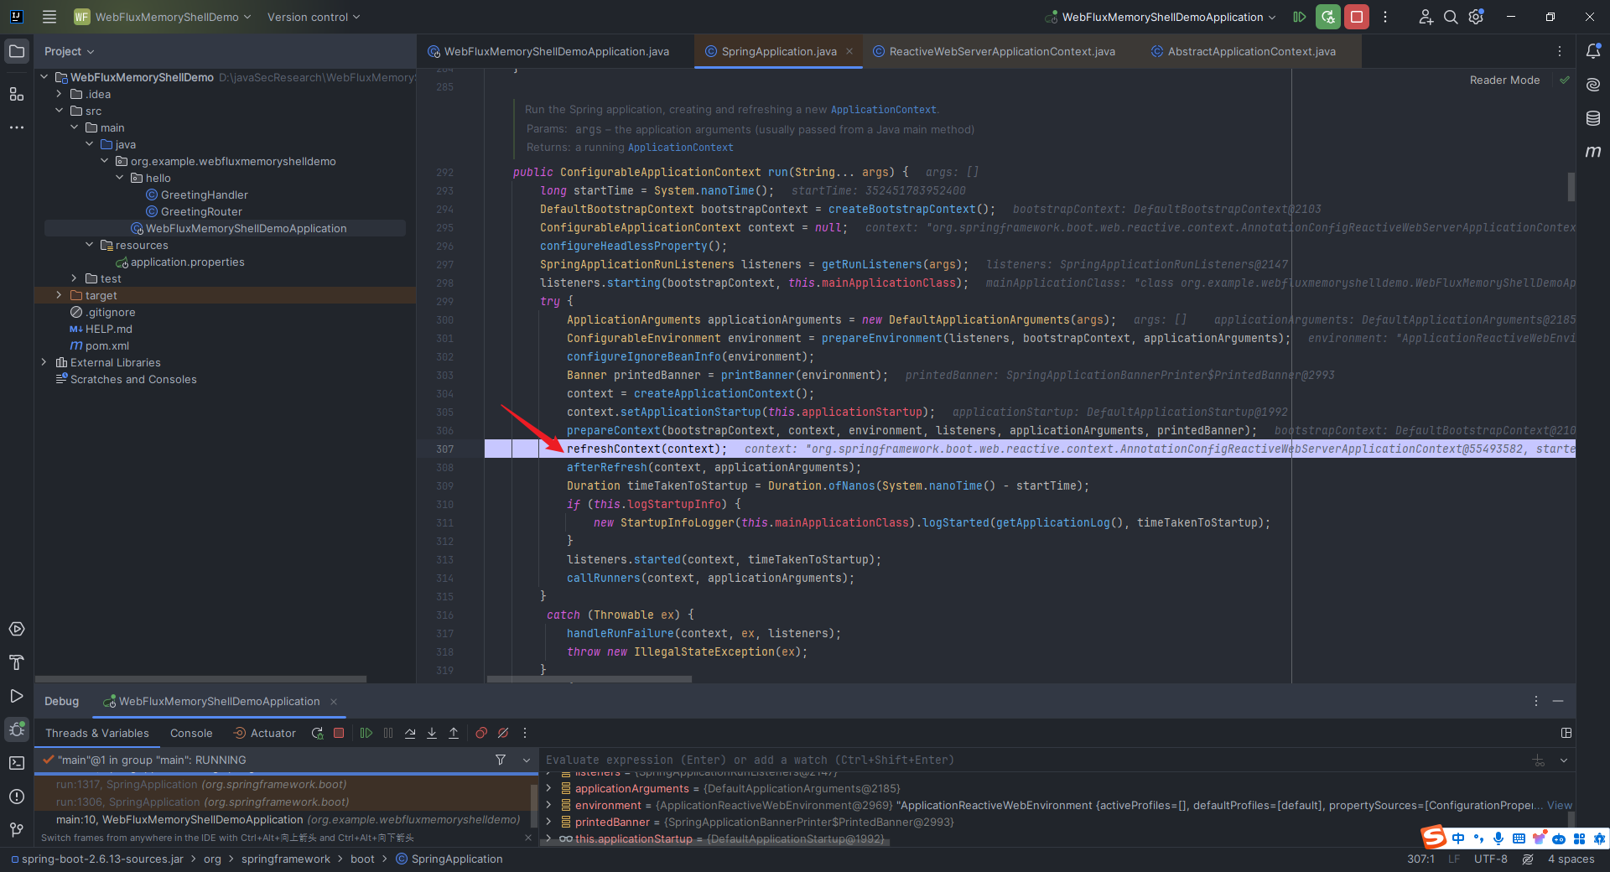This screenshot has height=872, width=1610.
Task: Open run configuration WebFluxMemoryShellDemoApplication dropdown
Action: pyautogui.click(x=1161, y=17)
